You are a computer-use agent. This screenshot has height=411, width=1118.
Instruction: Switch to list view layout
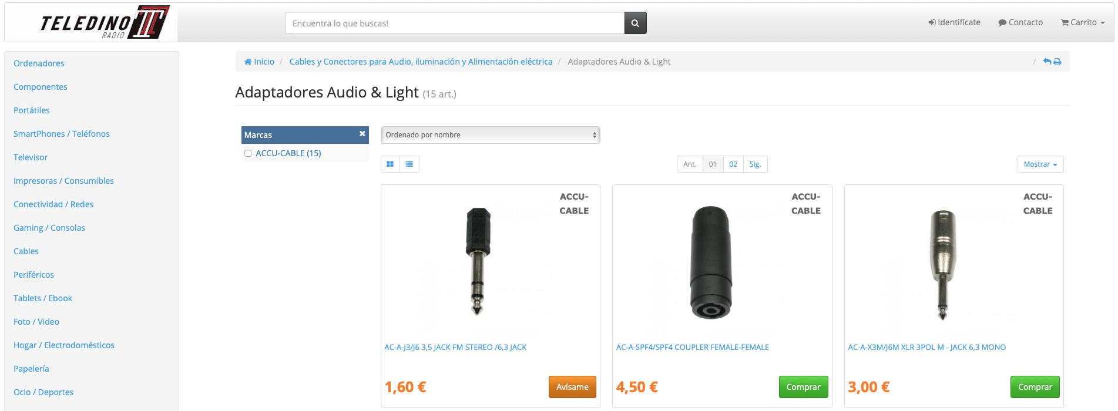[409, 164]
